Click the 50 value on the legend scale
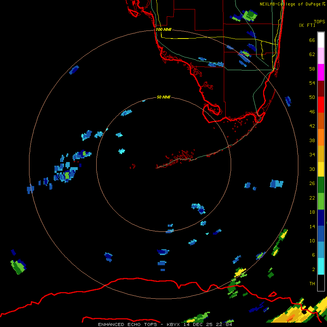The image size is (327, 327). pos(312,97)
